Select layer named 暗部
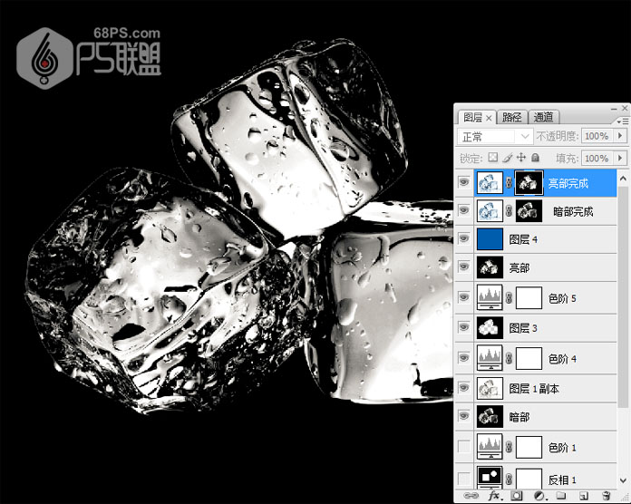 point(519,417)
